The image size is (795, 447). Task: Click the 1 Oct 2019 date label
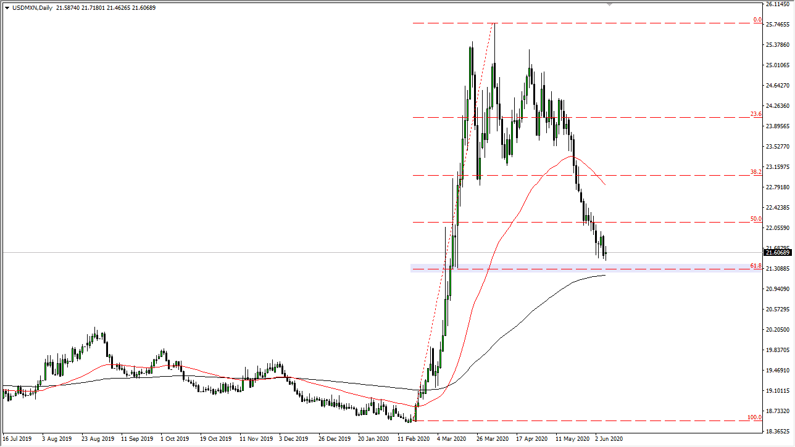pyautogui.click(x=175, y=440)
